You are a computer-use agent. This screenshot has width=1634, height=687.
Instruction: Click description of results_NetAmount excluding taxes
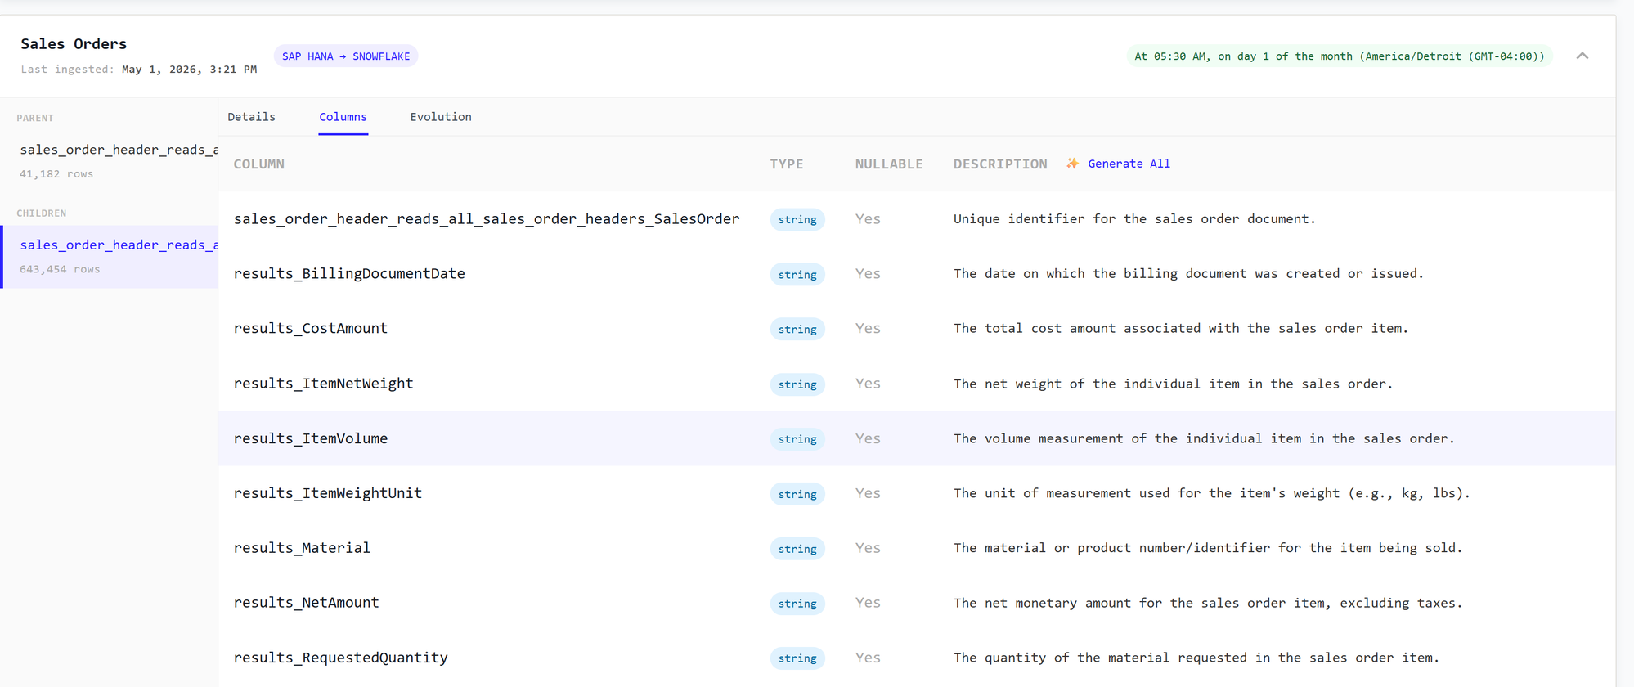[x=1208, y=603]
